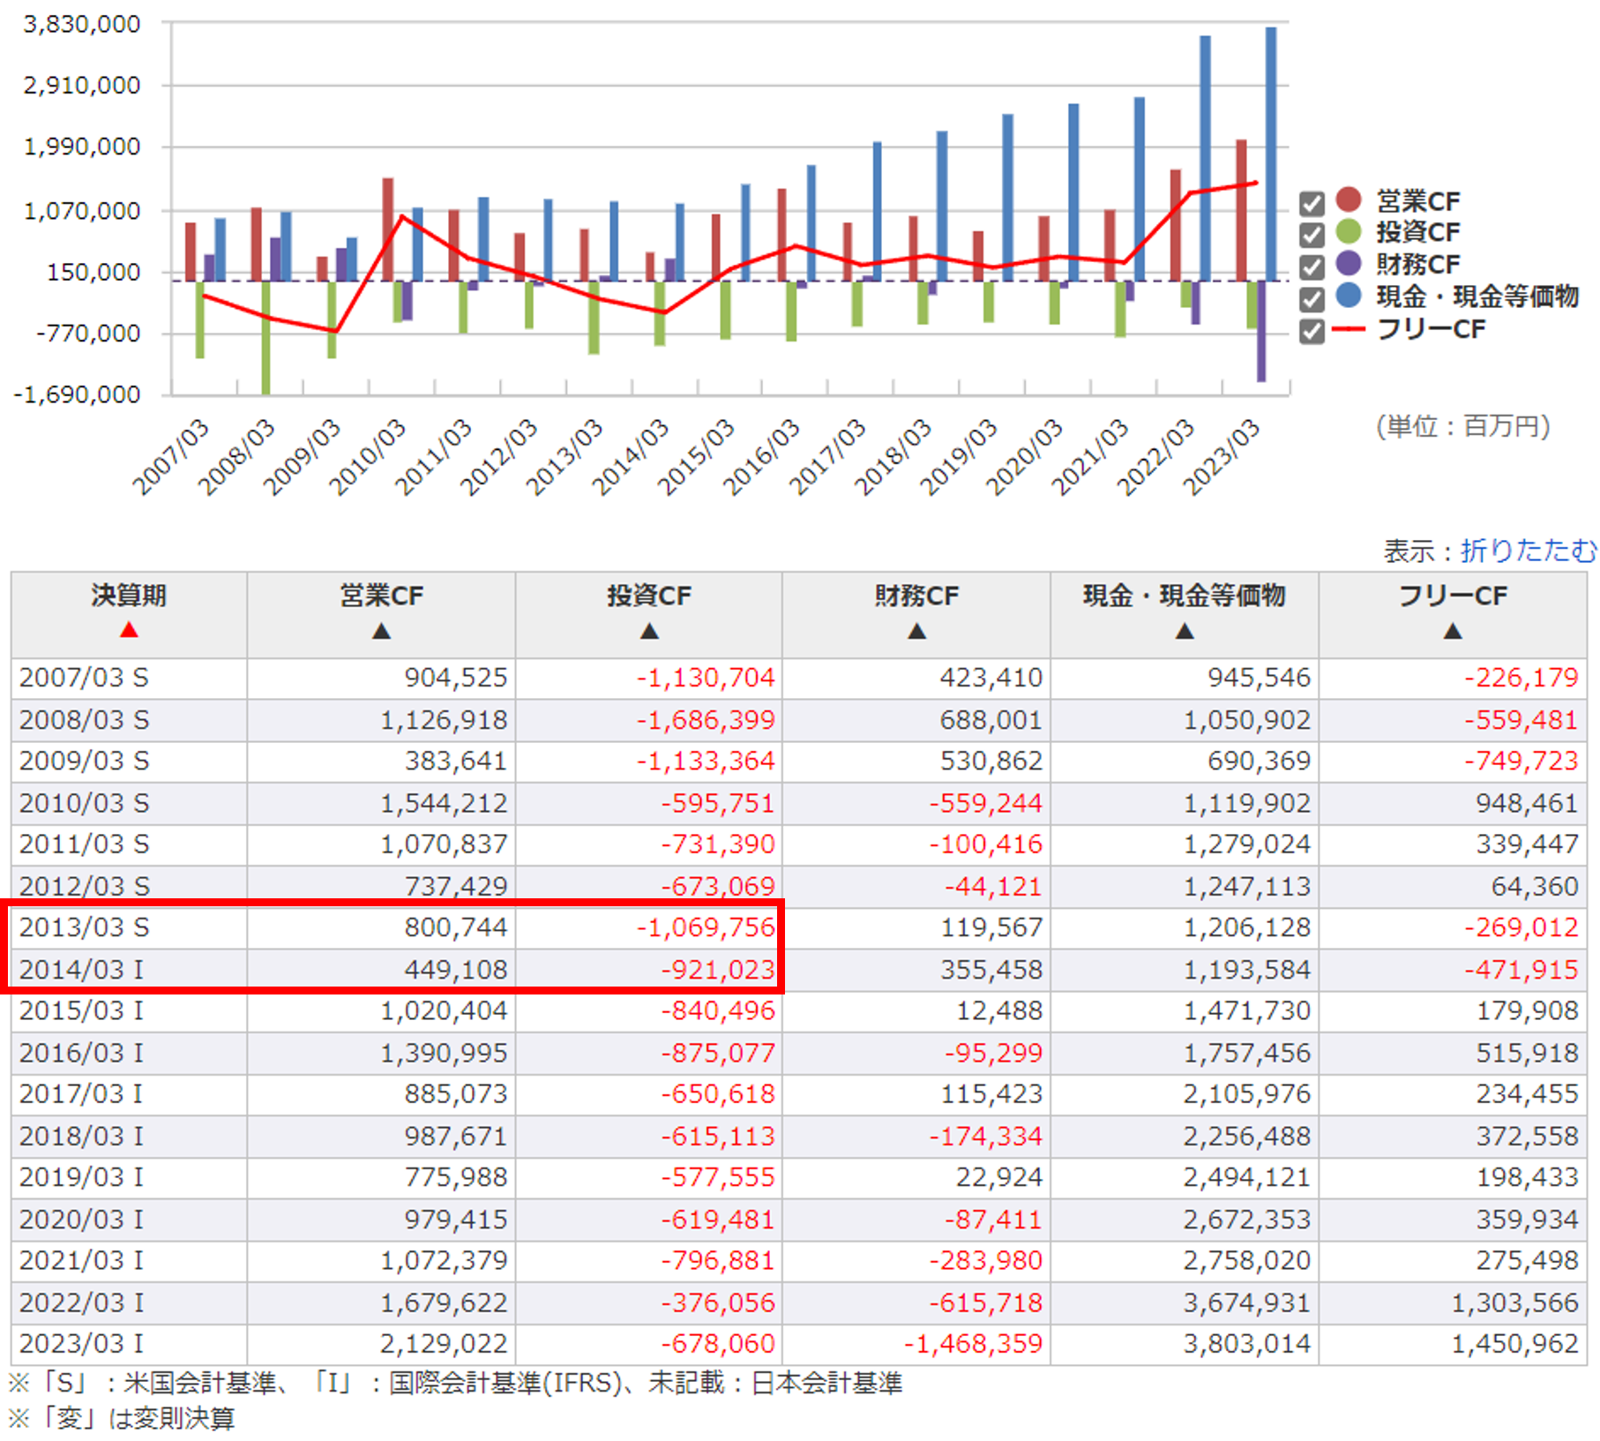Sort by 現金・現金等価物 using its triangle icon
This screenshot has height=1441, width=1600.
click(x=1185, y=631)
